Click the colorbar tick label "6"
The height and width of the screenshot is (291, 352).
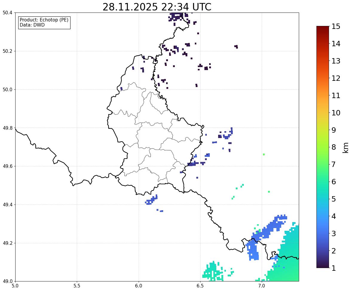[333, 182]
